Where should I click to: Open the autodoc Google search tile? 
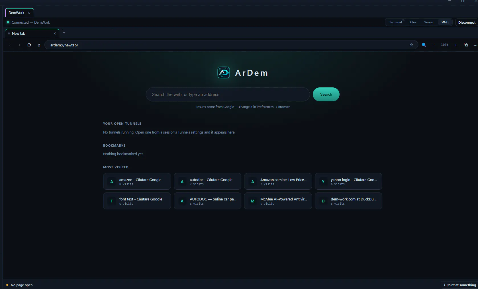[207, 181]
